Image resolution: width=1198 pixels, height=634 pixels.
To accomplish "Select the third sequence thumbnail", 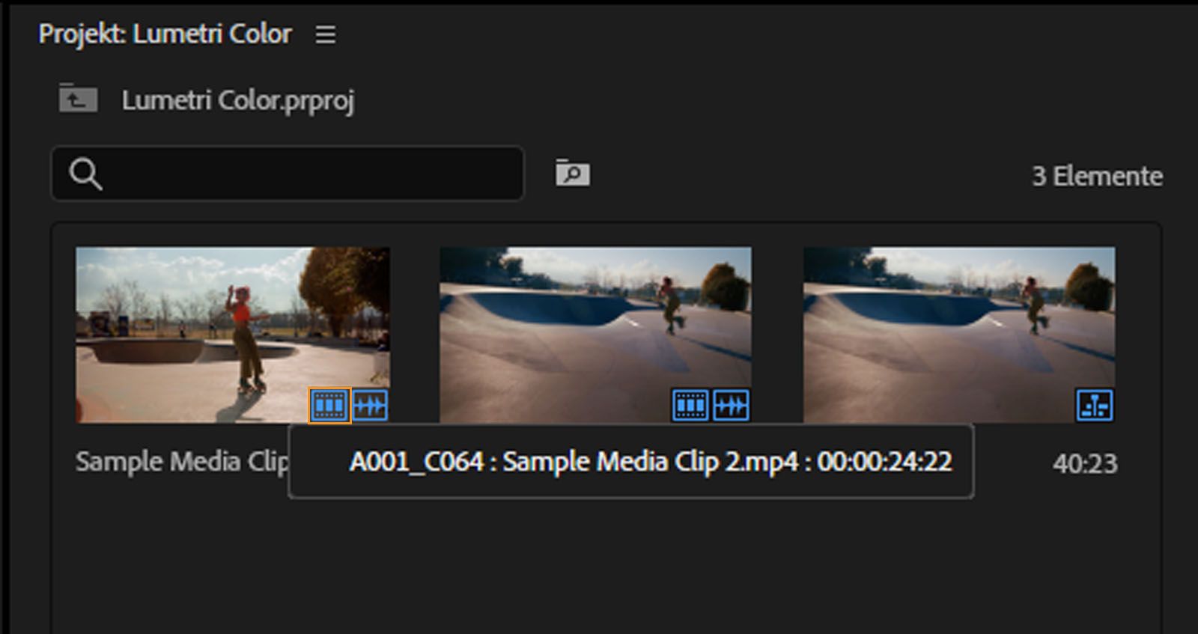I will [959, 335].
